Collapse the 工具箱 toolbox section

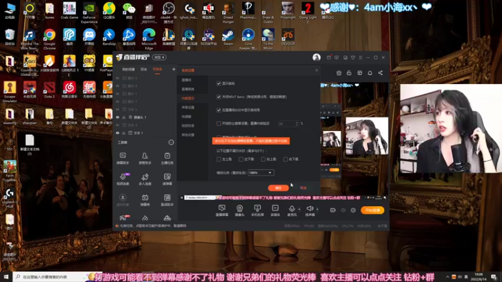click(x=171, y=142)
